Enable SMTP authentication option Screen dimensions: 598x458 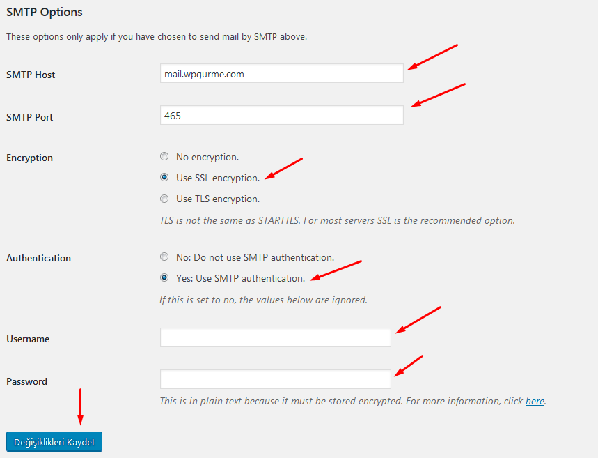tap(164, 277)
